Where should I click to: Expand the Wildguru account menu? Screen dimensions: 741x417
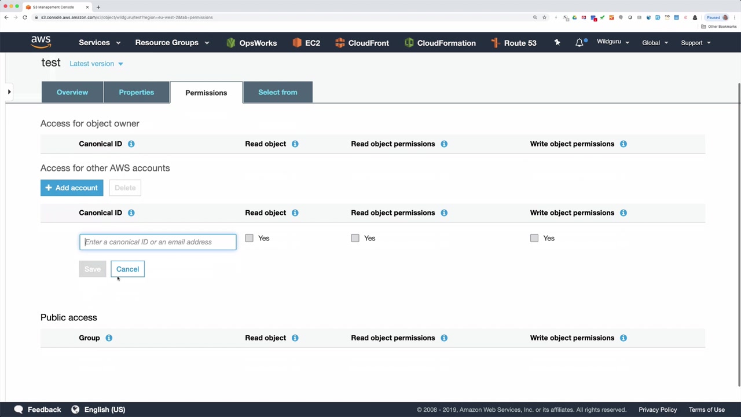coord(612,42)
